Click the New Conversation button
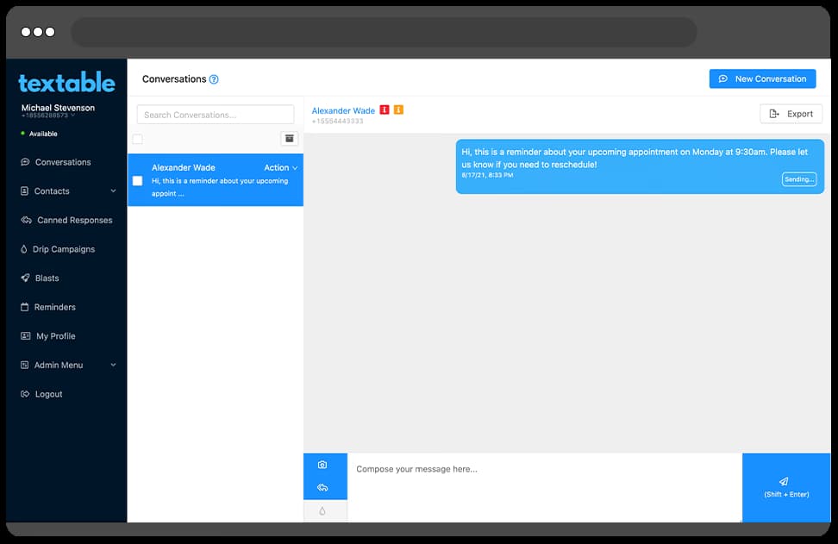838x544 pixels. [762, 78]
